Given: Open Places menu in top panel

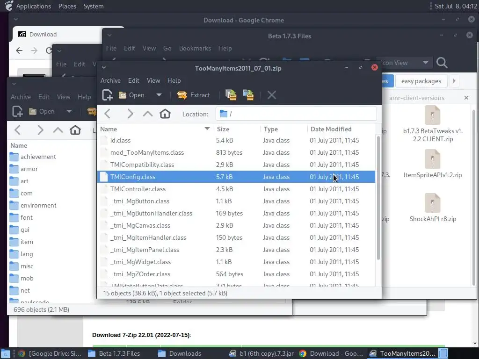Looking at the screenshot, I should 67,6.
